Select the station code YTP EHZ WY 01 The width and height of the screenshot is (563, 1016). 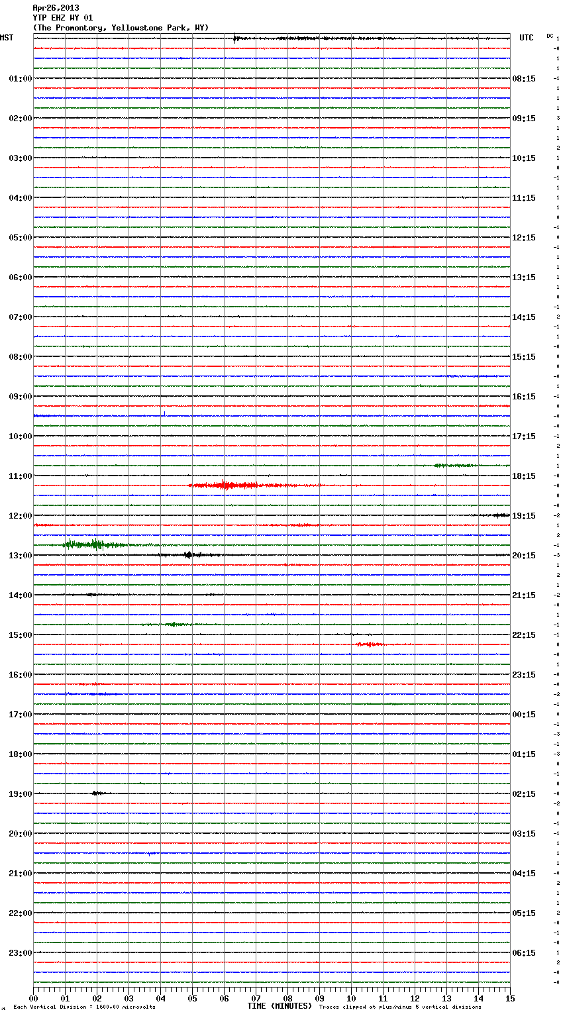coord(63,18)
